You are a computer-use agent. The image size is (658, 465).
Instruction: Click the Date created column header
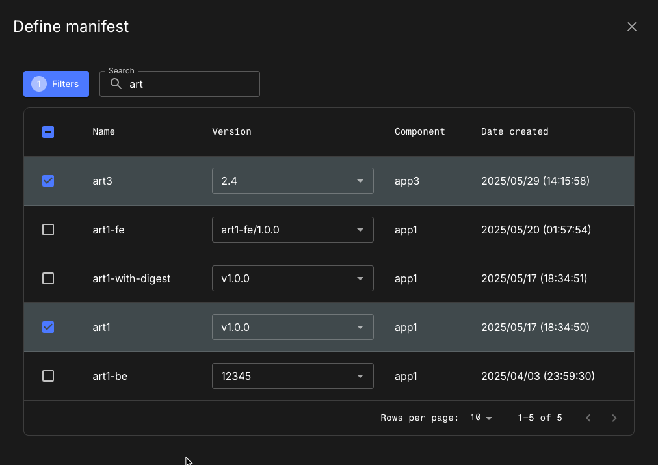[x=514, y=131]
